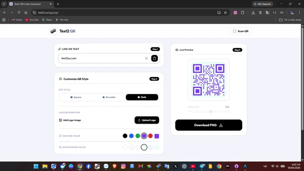Click the taskbar clock and date
The height and width of the screenshot is (171, 304).
click(x=294, y=167)
